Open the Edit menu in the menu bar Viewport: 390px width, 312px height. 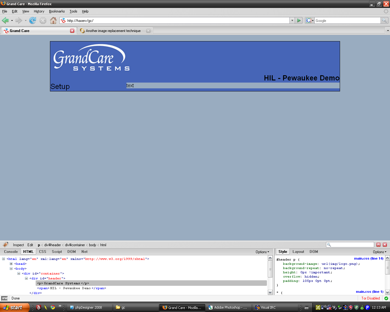click(x=15, y=11)
